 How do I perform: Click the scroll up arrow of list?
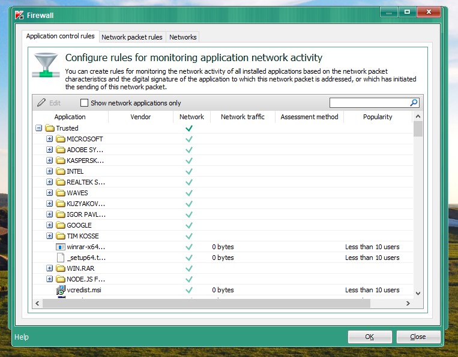pyautogui.click(x=418, y=116)
